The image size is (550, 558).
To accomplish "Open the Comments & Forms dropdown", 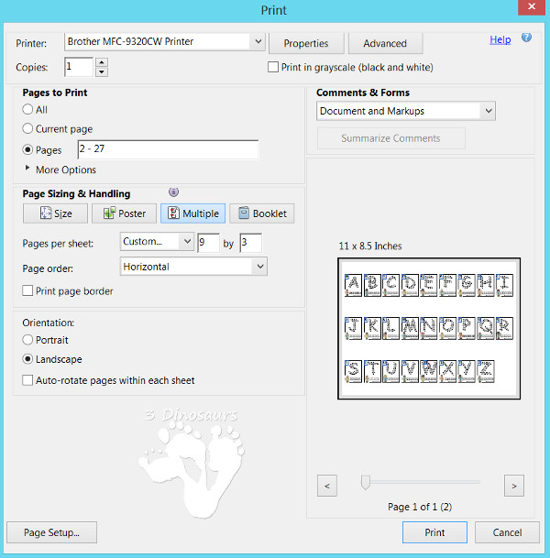I will 487,111.
